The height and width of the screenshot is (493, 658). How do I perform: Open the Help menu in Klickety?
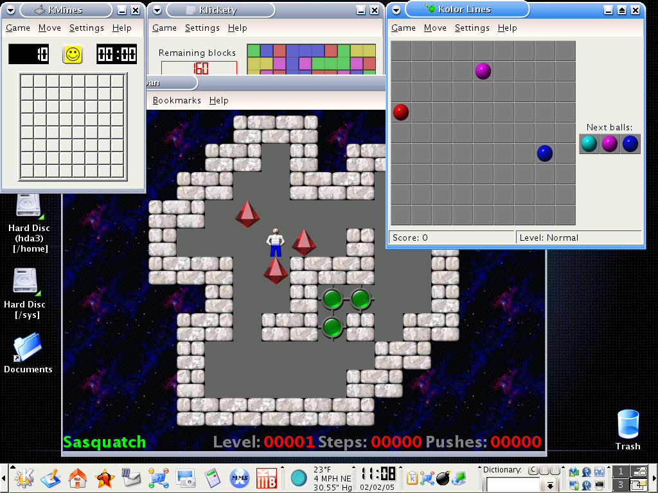(x=238, y=28)
